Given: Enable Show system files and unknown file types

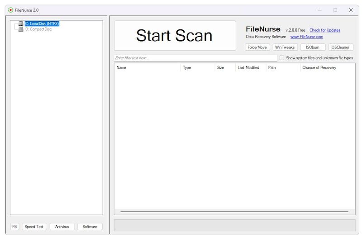Looking at the screenshot, I should point(282,58).
